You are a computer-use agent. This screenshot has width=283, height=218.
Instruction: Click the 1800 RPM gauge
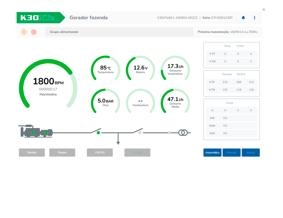point(48,84)
